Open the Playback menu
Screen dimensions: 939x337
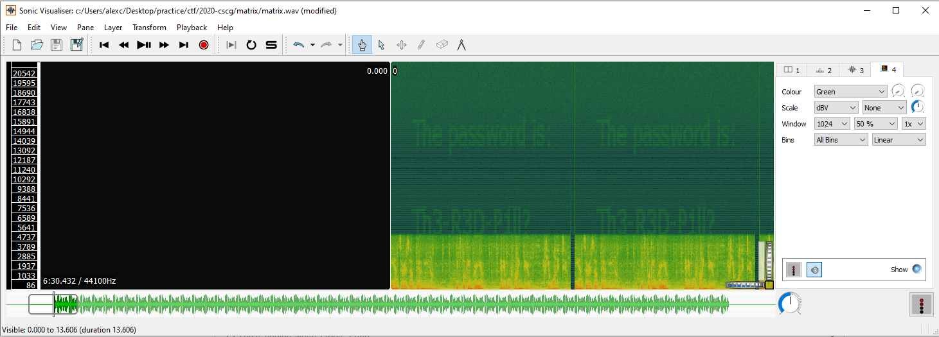(x=192, y=28)
